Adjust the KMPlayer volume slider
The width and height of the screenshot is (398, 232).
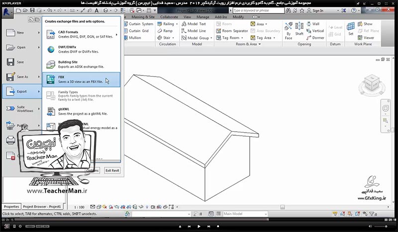(x=384, y=226)
